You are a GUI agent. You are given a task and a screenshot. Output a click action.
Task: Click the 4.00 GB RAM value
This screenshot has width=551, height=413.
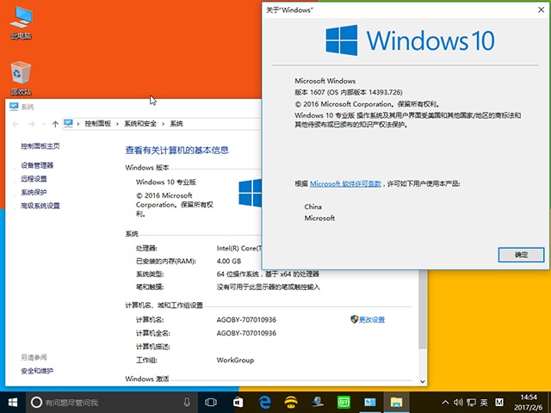[x=229, y=261]
